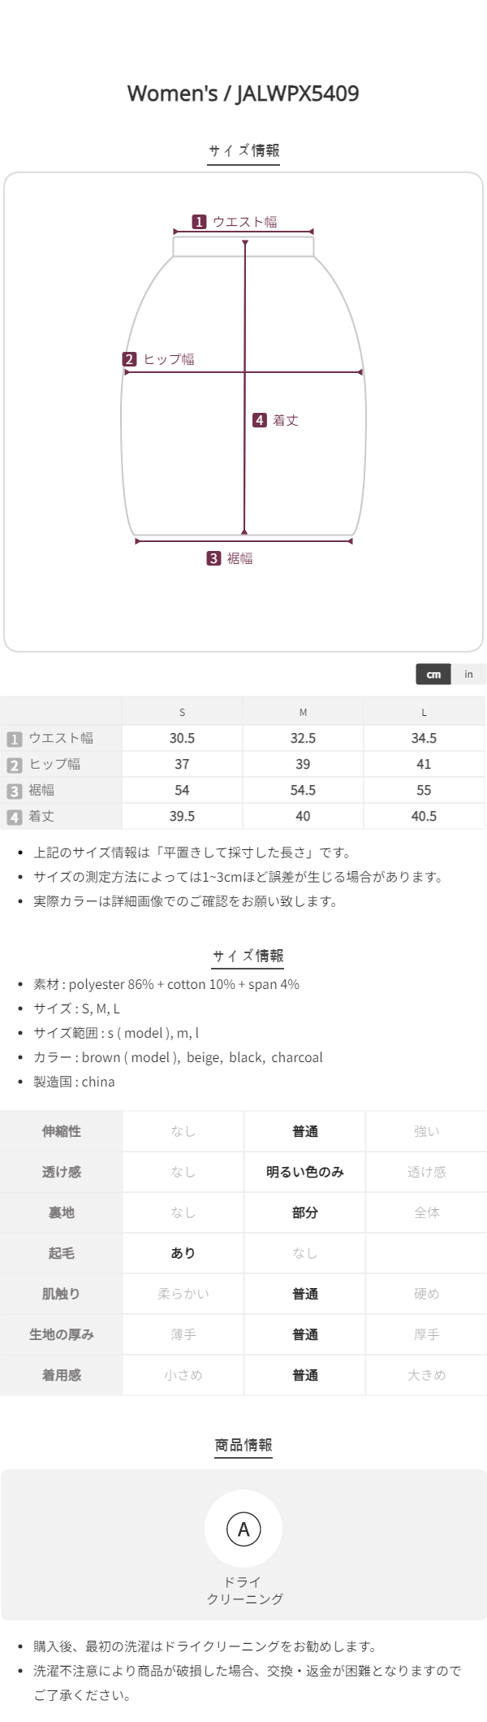Select the M size column header
The width and height of the screenshot is (487, 1722).
[303, 712]
